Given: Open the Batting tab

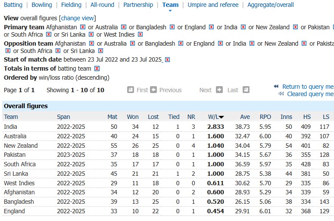Looking at the screenshot, I should click(x=13, y=5).
